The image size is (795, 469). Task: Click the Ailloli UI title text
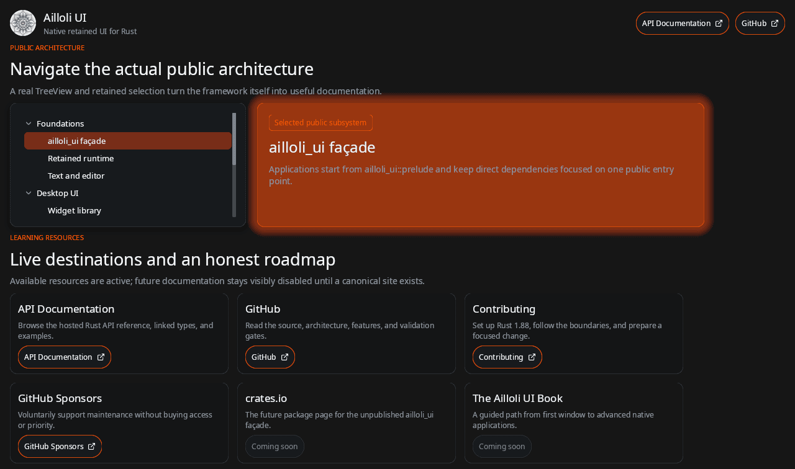click(65, 18)
